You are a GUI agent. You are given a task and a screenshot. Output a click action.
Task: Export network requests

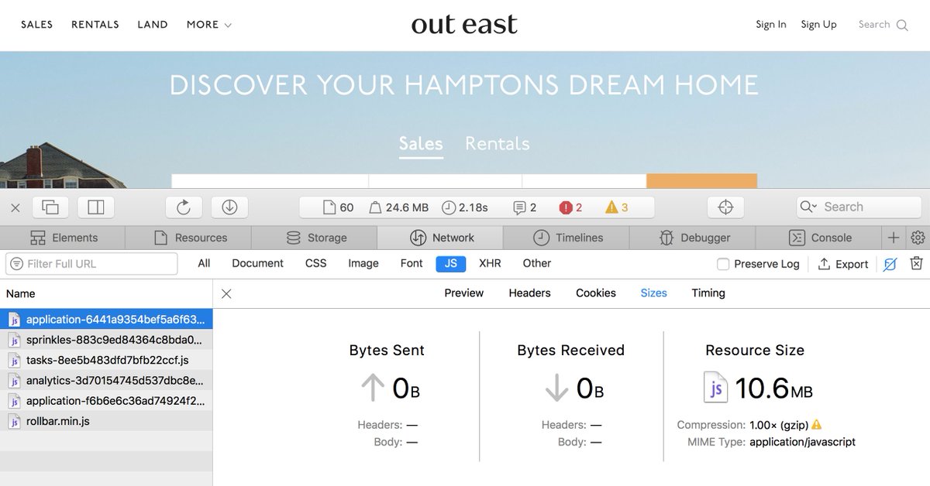click(843, 264)
